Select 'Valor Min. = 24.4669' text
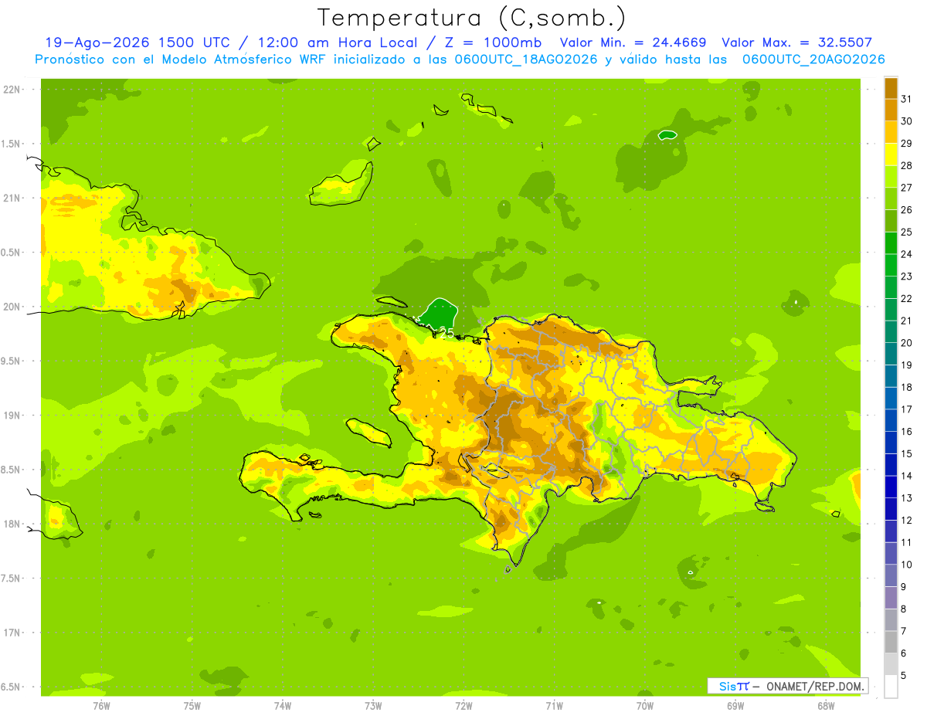The height and width of the screenshot is (716, 927). [632, 43]
